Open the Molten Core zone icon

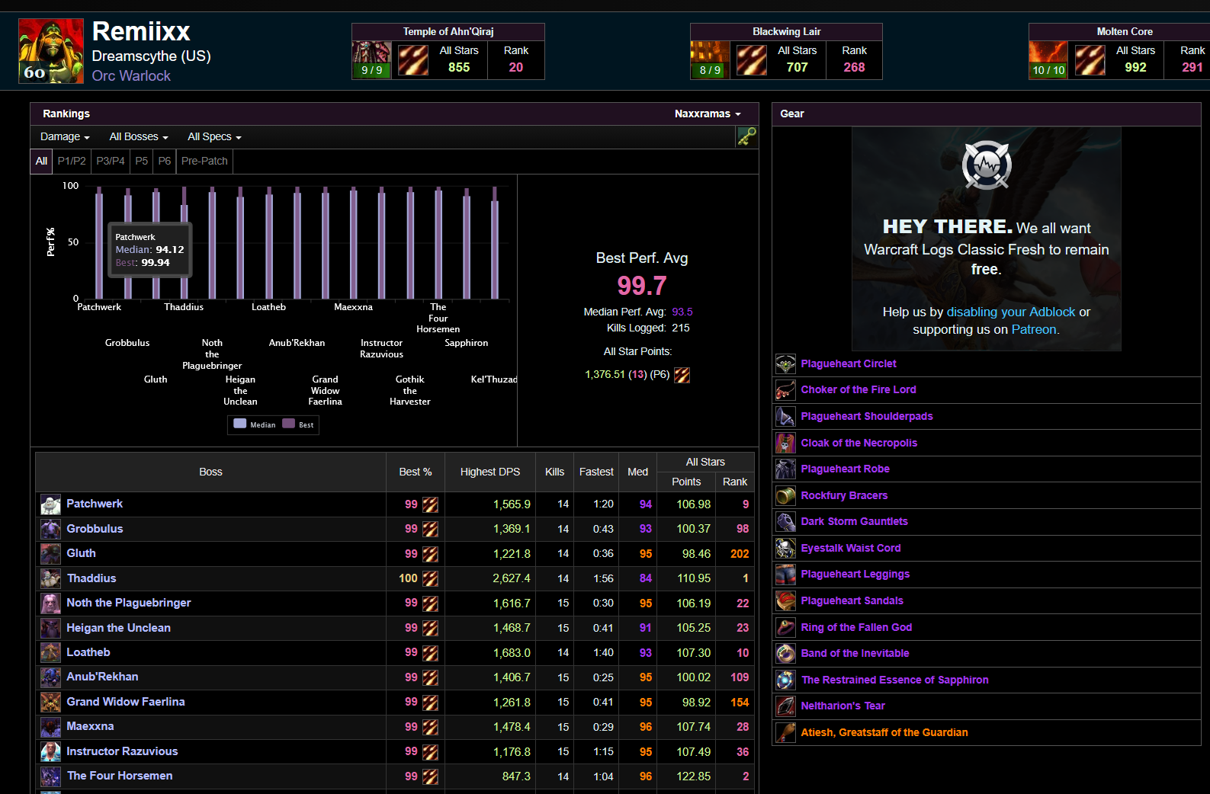(1048, 60)
